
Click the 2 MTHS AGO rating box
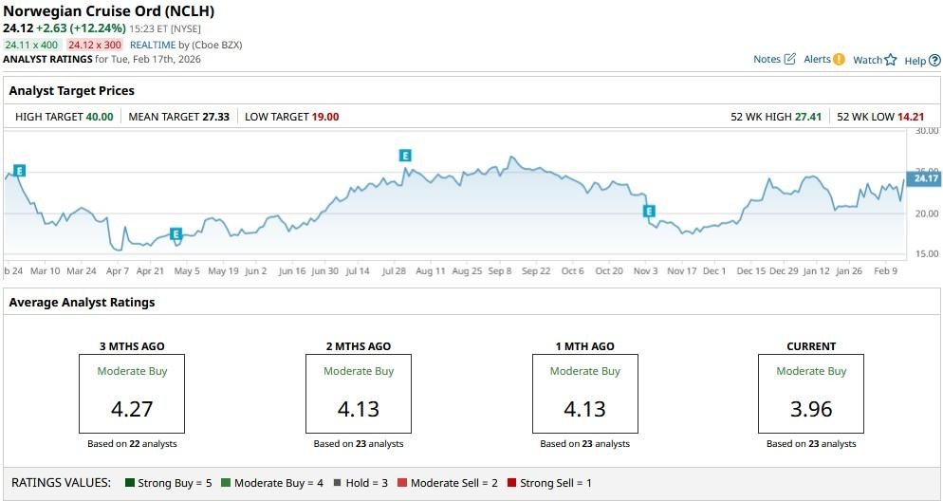tap(359, 394)
